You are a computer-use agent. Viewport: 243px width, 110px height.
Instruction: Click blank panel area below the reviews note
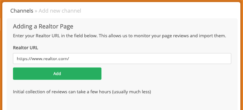pyautogui.click(x=122, y=102)
